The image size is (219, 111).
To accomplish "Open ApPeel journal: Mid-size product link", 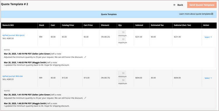I will pos(13,76).
